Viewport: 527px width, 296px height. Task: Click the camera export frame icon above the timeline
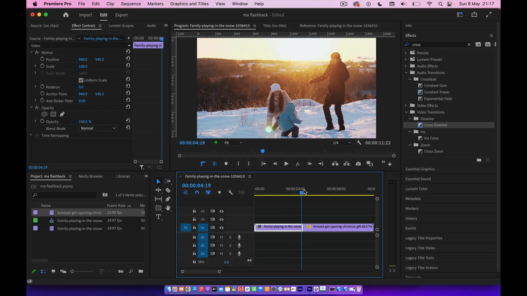tap(358, 164)
